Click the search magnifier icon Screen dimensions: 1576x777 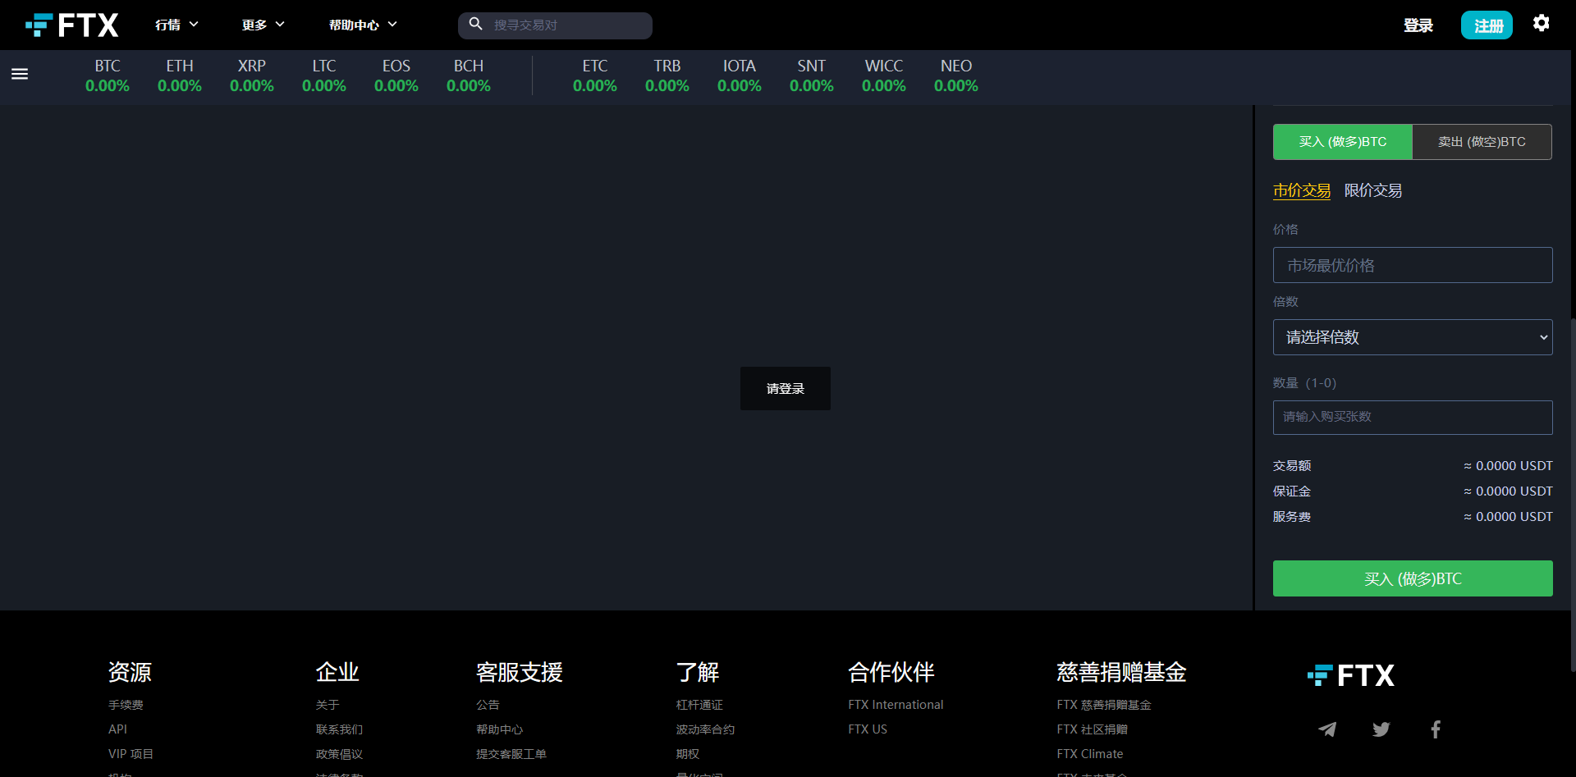tap(475, 25)
